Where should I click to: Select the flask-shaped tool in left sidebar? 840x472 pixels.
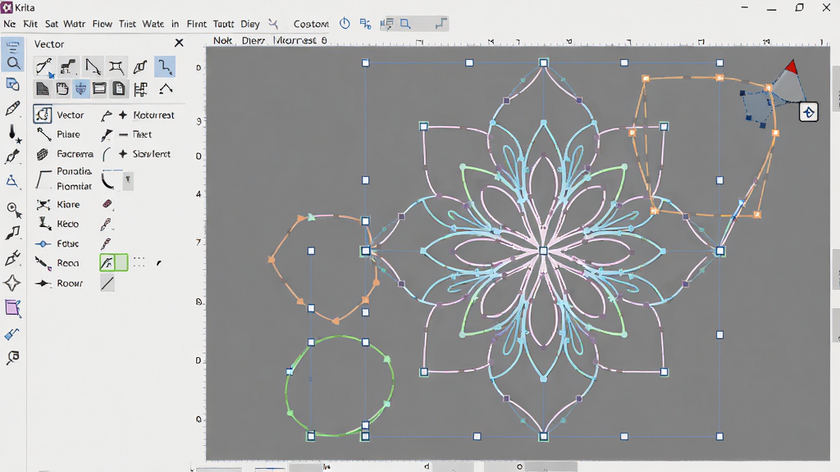13,181
